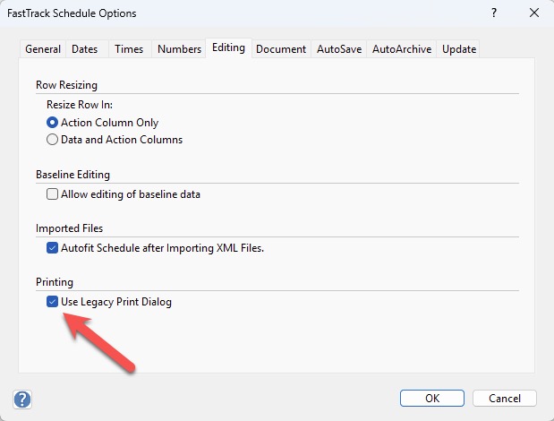View the AutoArchive tab
Viewport: 554px width, 421px height.
tap(402, 49)
